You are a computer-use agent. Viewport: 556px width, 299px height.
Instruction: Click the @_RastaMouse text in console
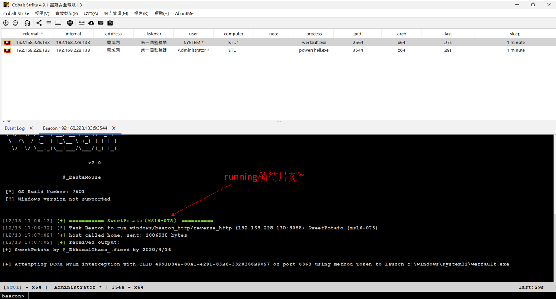click(x=82, y=177)
